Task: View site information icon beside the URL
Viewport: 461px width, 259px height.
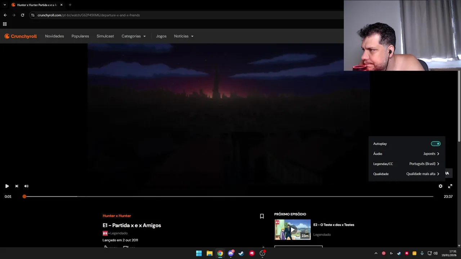Action: click(x=33, y=15)
